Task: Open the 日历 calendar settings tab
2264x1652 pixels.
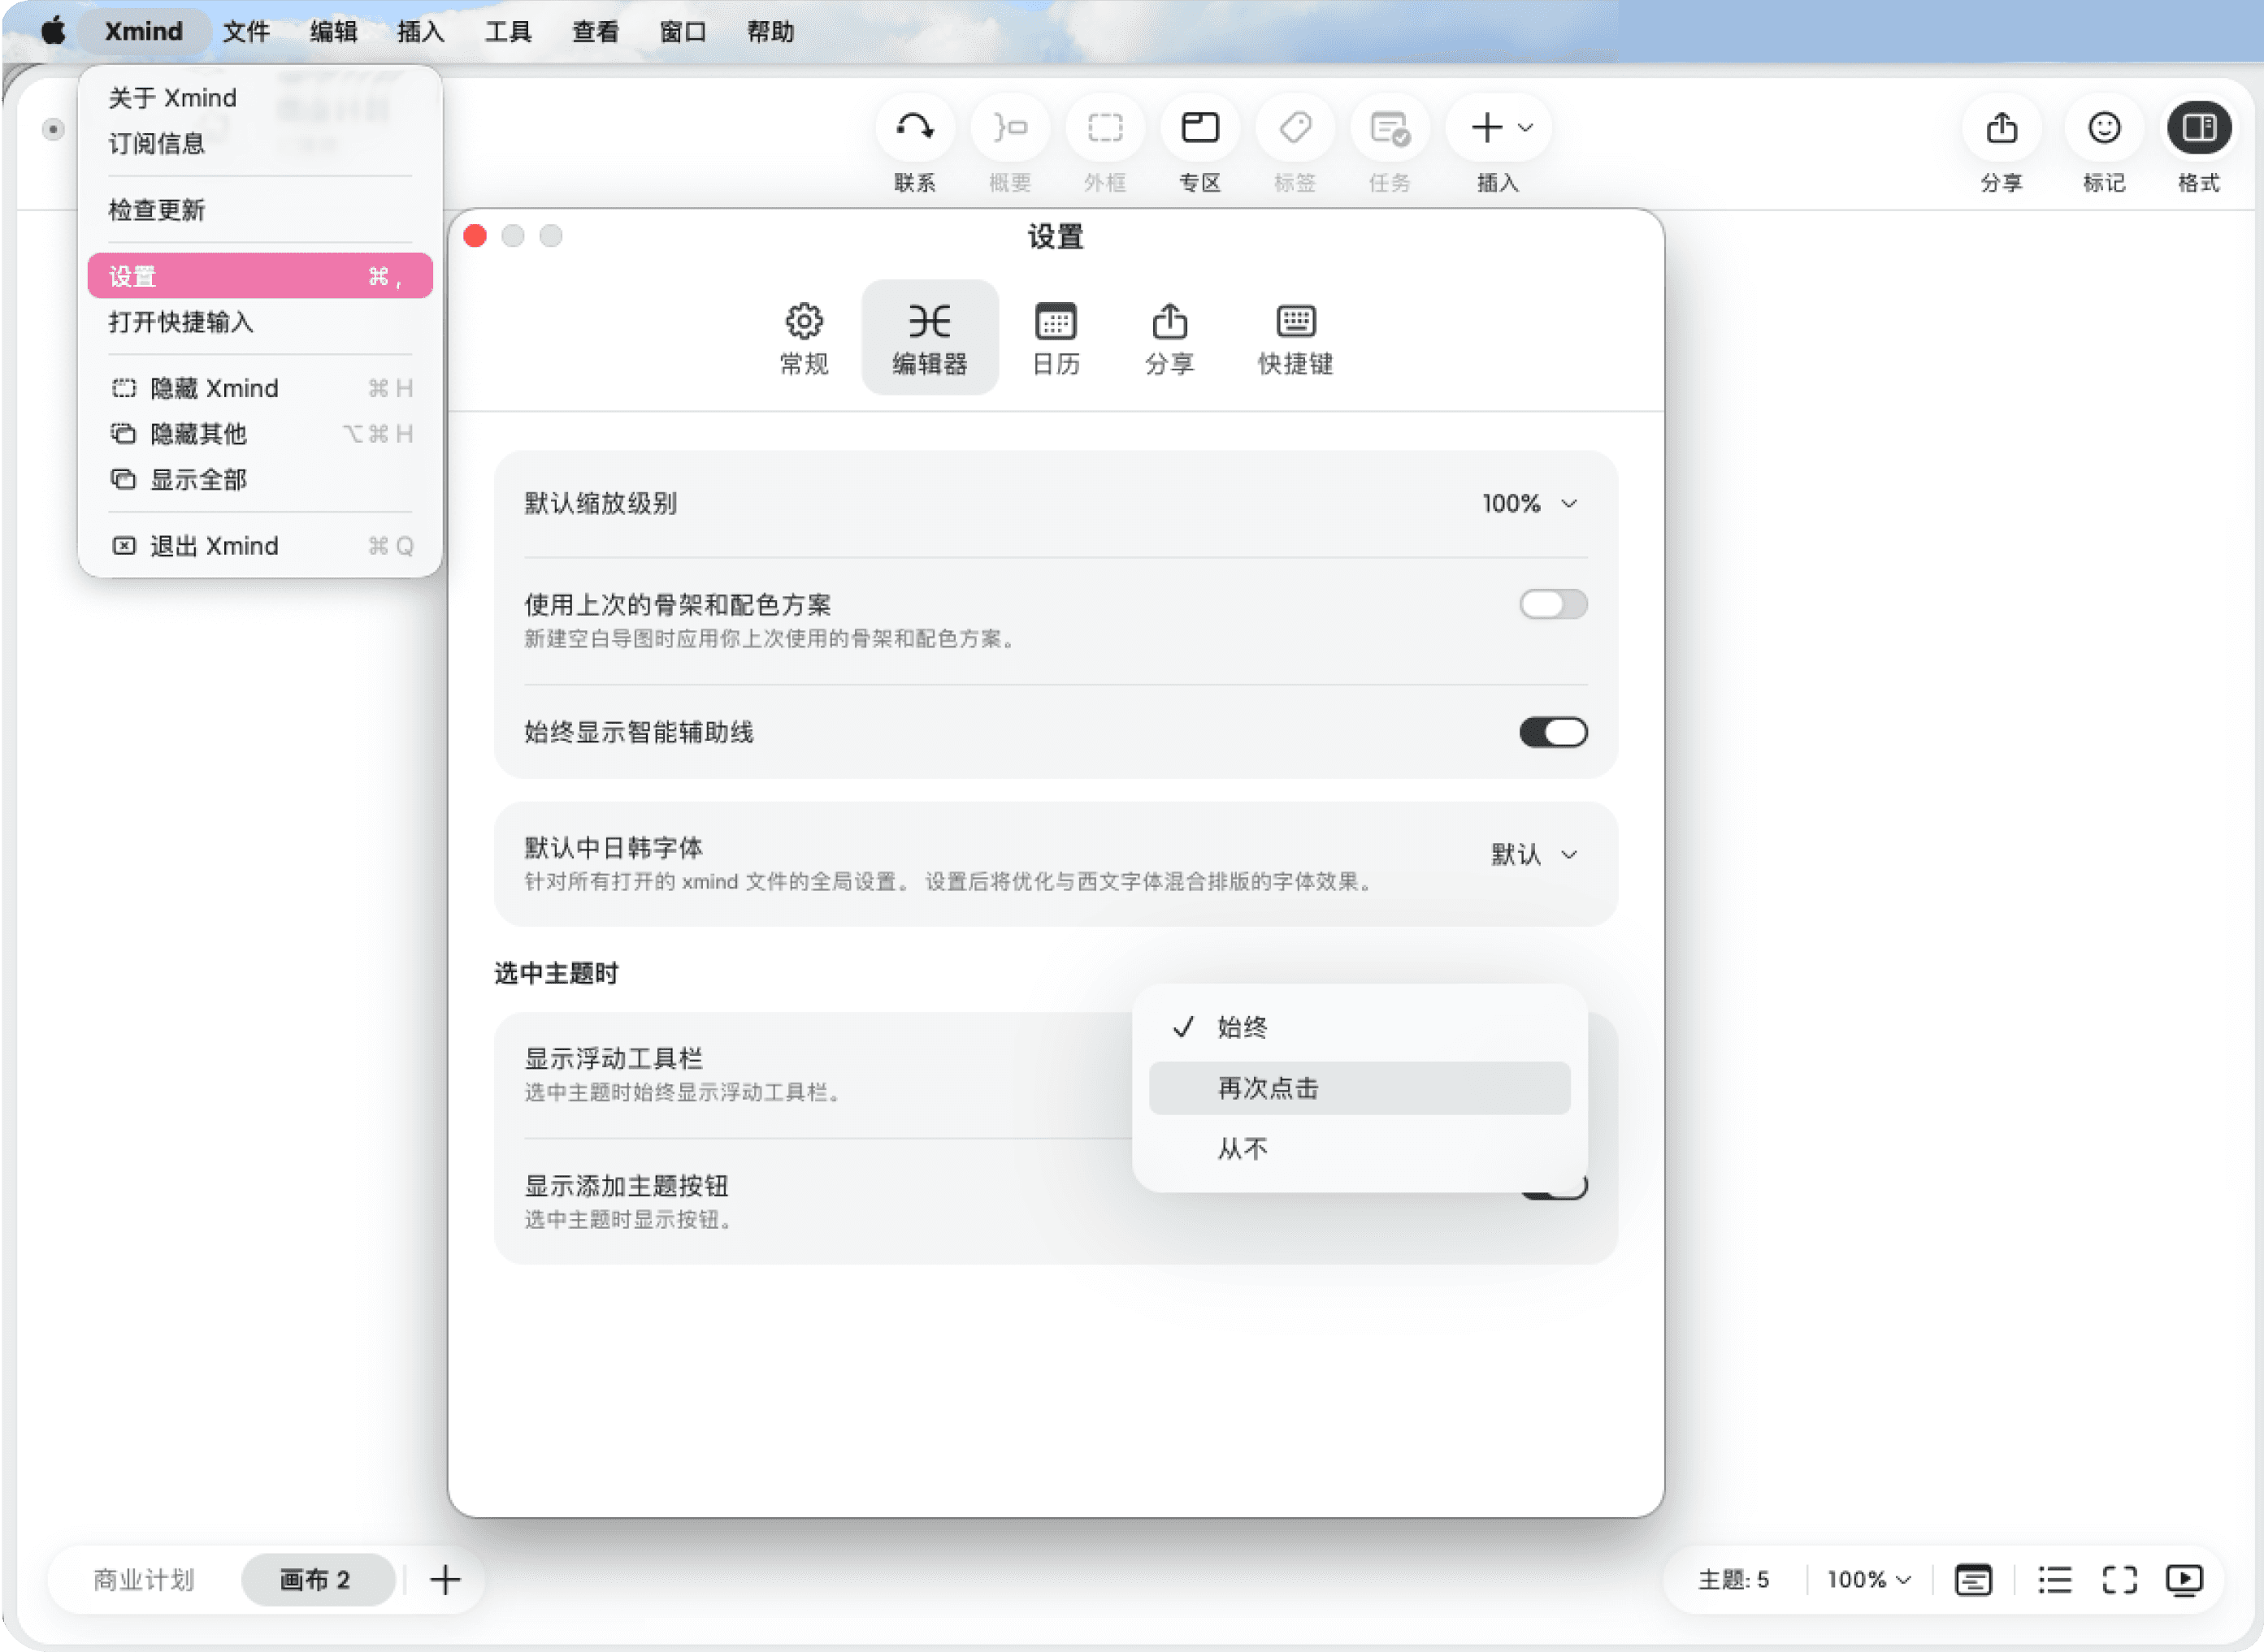Action: [x=1056, y=338]
